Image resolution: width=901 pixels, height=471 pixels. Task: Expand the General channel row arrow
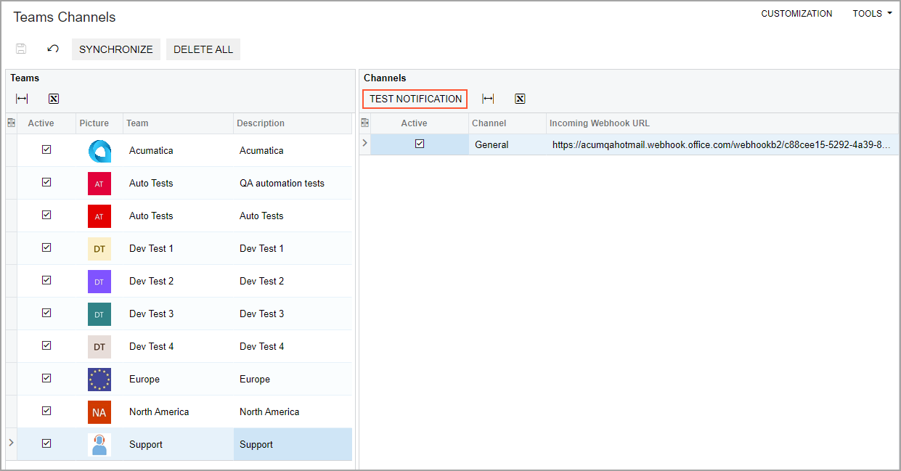pos(364,143)
